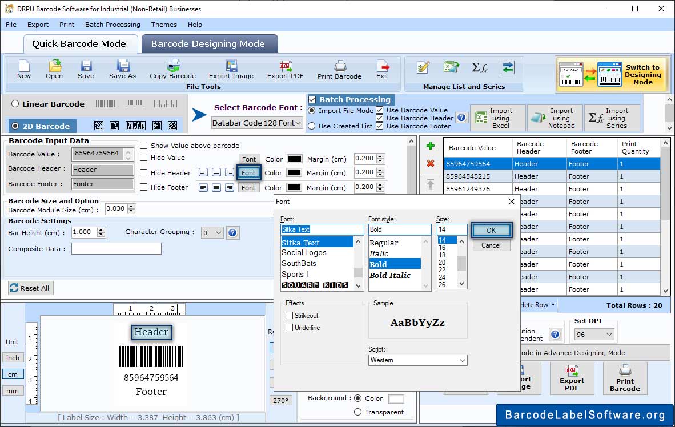Click the Reset All button
675x427 pixels.
coord(30,288)
